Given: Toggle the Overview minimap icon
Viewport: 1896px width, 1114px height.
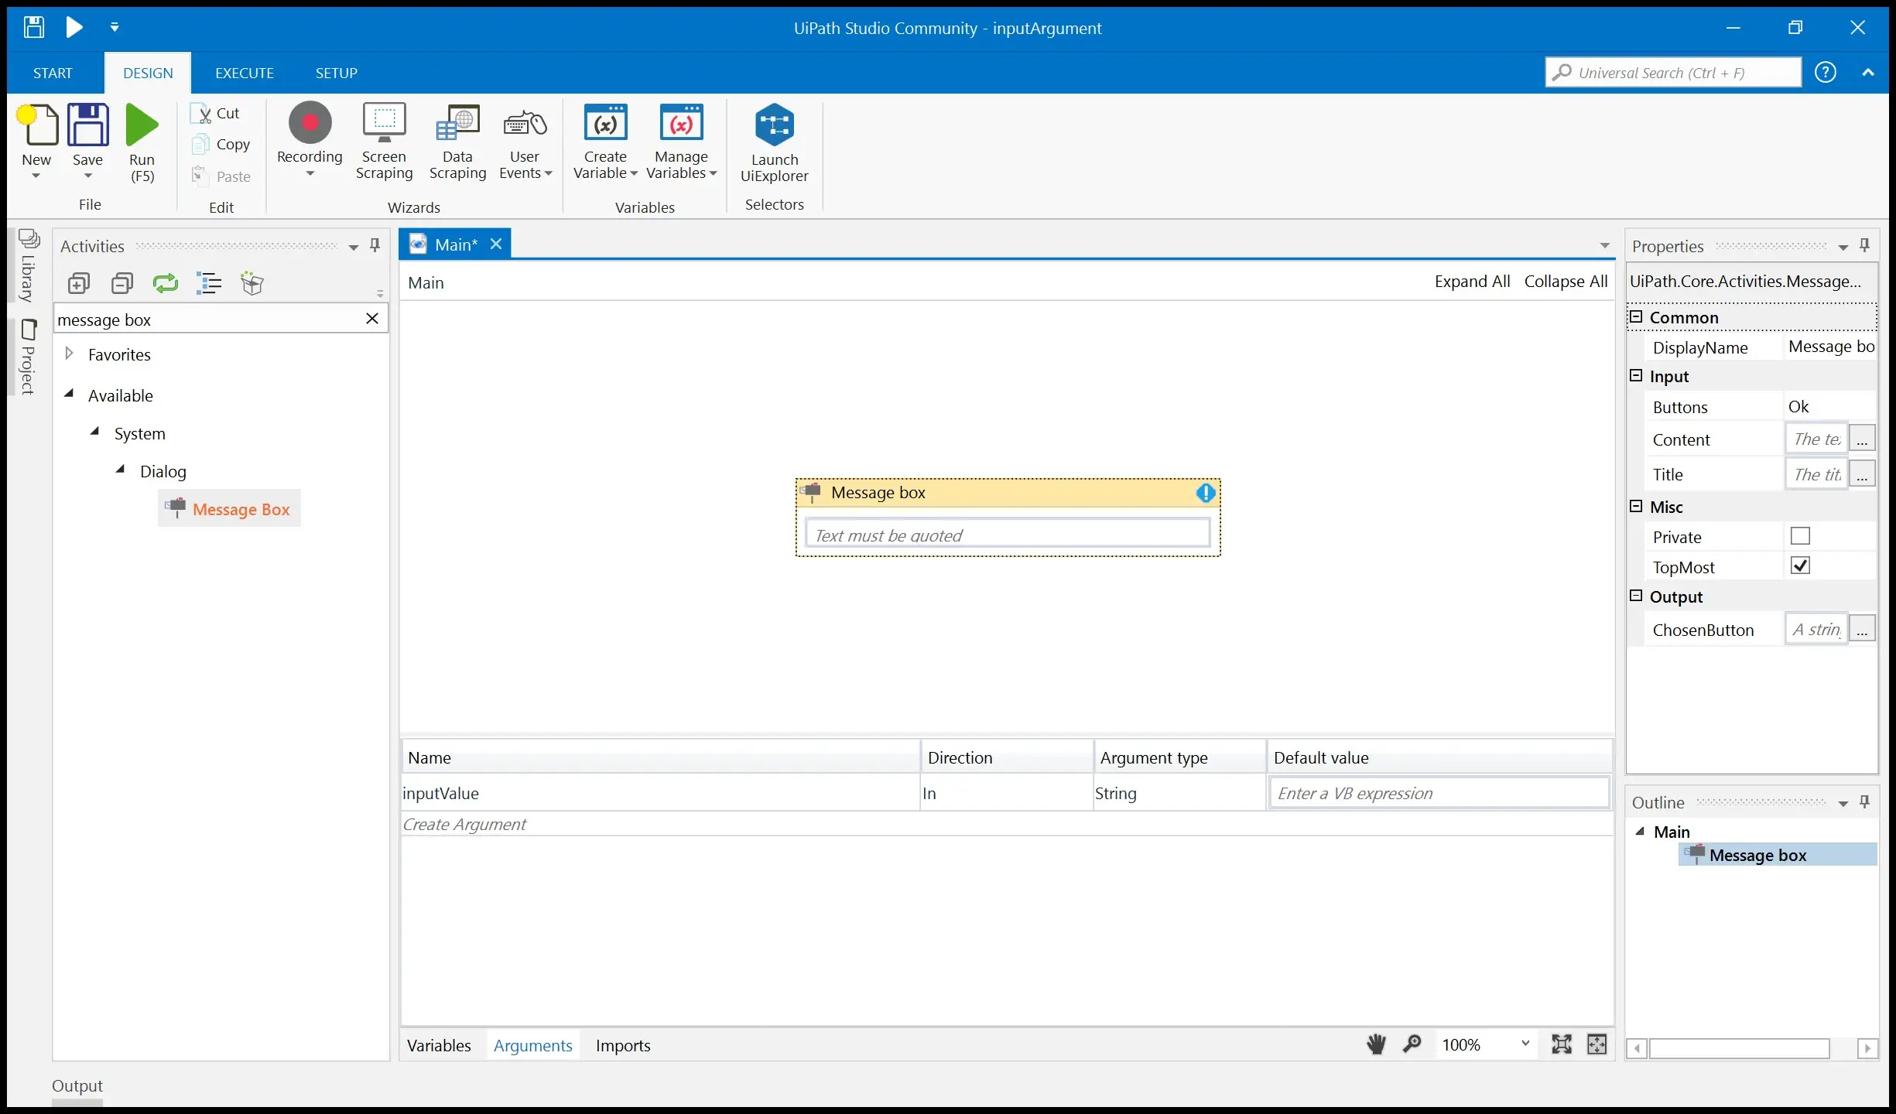Looking at the screenshot, I should [x=1597, y=1044].
